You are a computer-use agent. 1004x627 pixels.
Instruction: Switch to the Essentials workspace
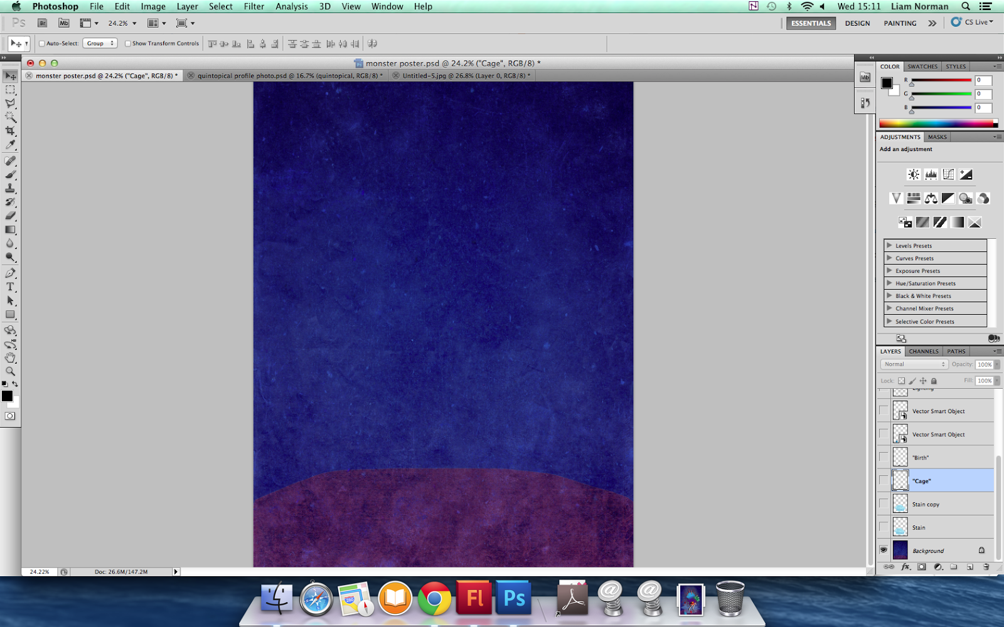pos(811,23)
